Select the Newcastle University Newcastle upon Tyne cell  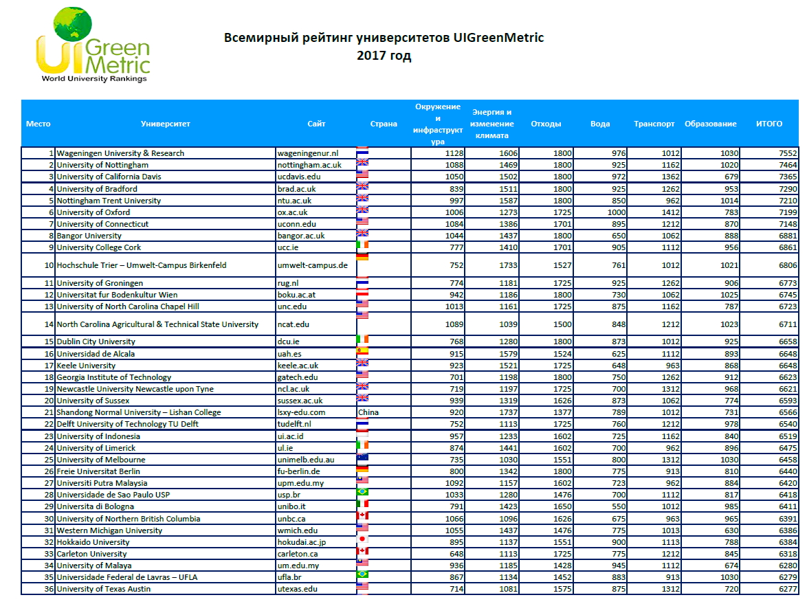point(165,389)
